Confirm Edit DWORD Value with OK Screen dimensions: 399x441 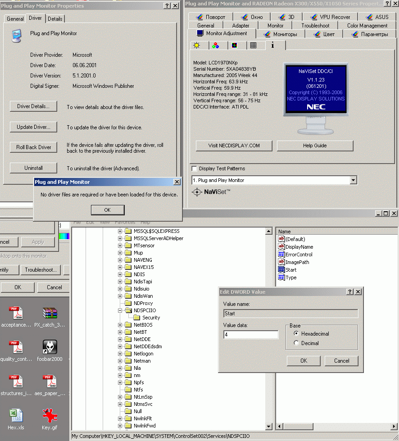click(304, 361)
